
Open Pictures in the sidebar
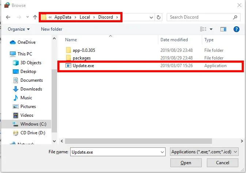pyautogui.click(x=28, y=107)
